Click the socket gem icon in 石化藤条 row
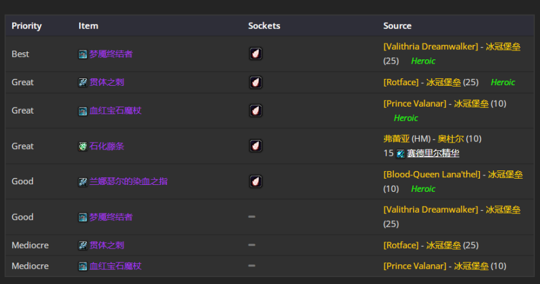 tap(255, 146)
